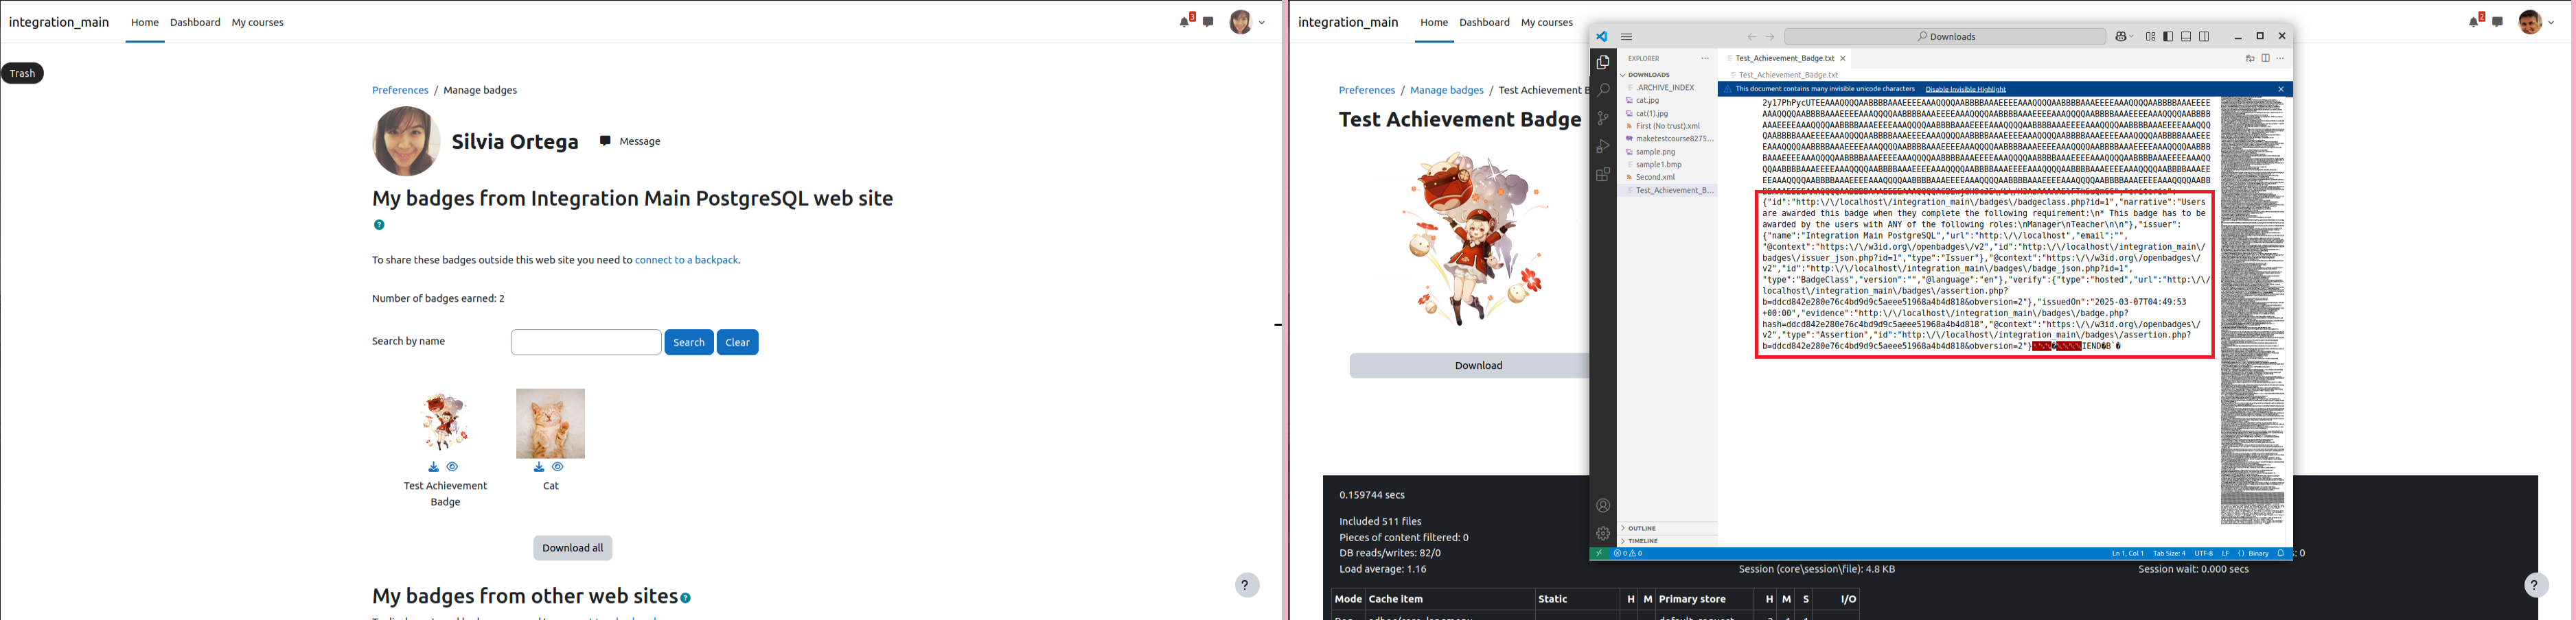The width and height of the screenshot is (2576, 620).
Task: Open user menu dropdown in left Moodle window
Action: coord(1247,22)
